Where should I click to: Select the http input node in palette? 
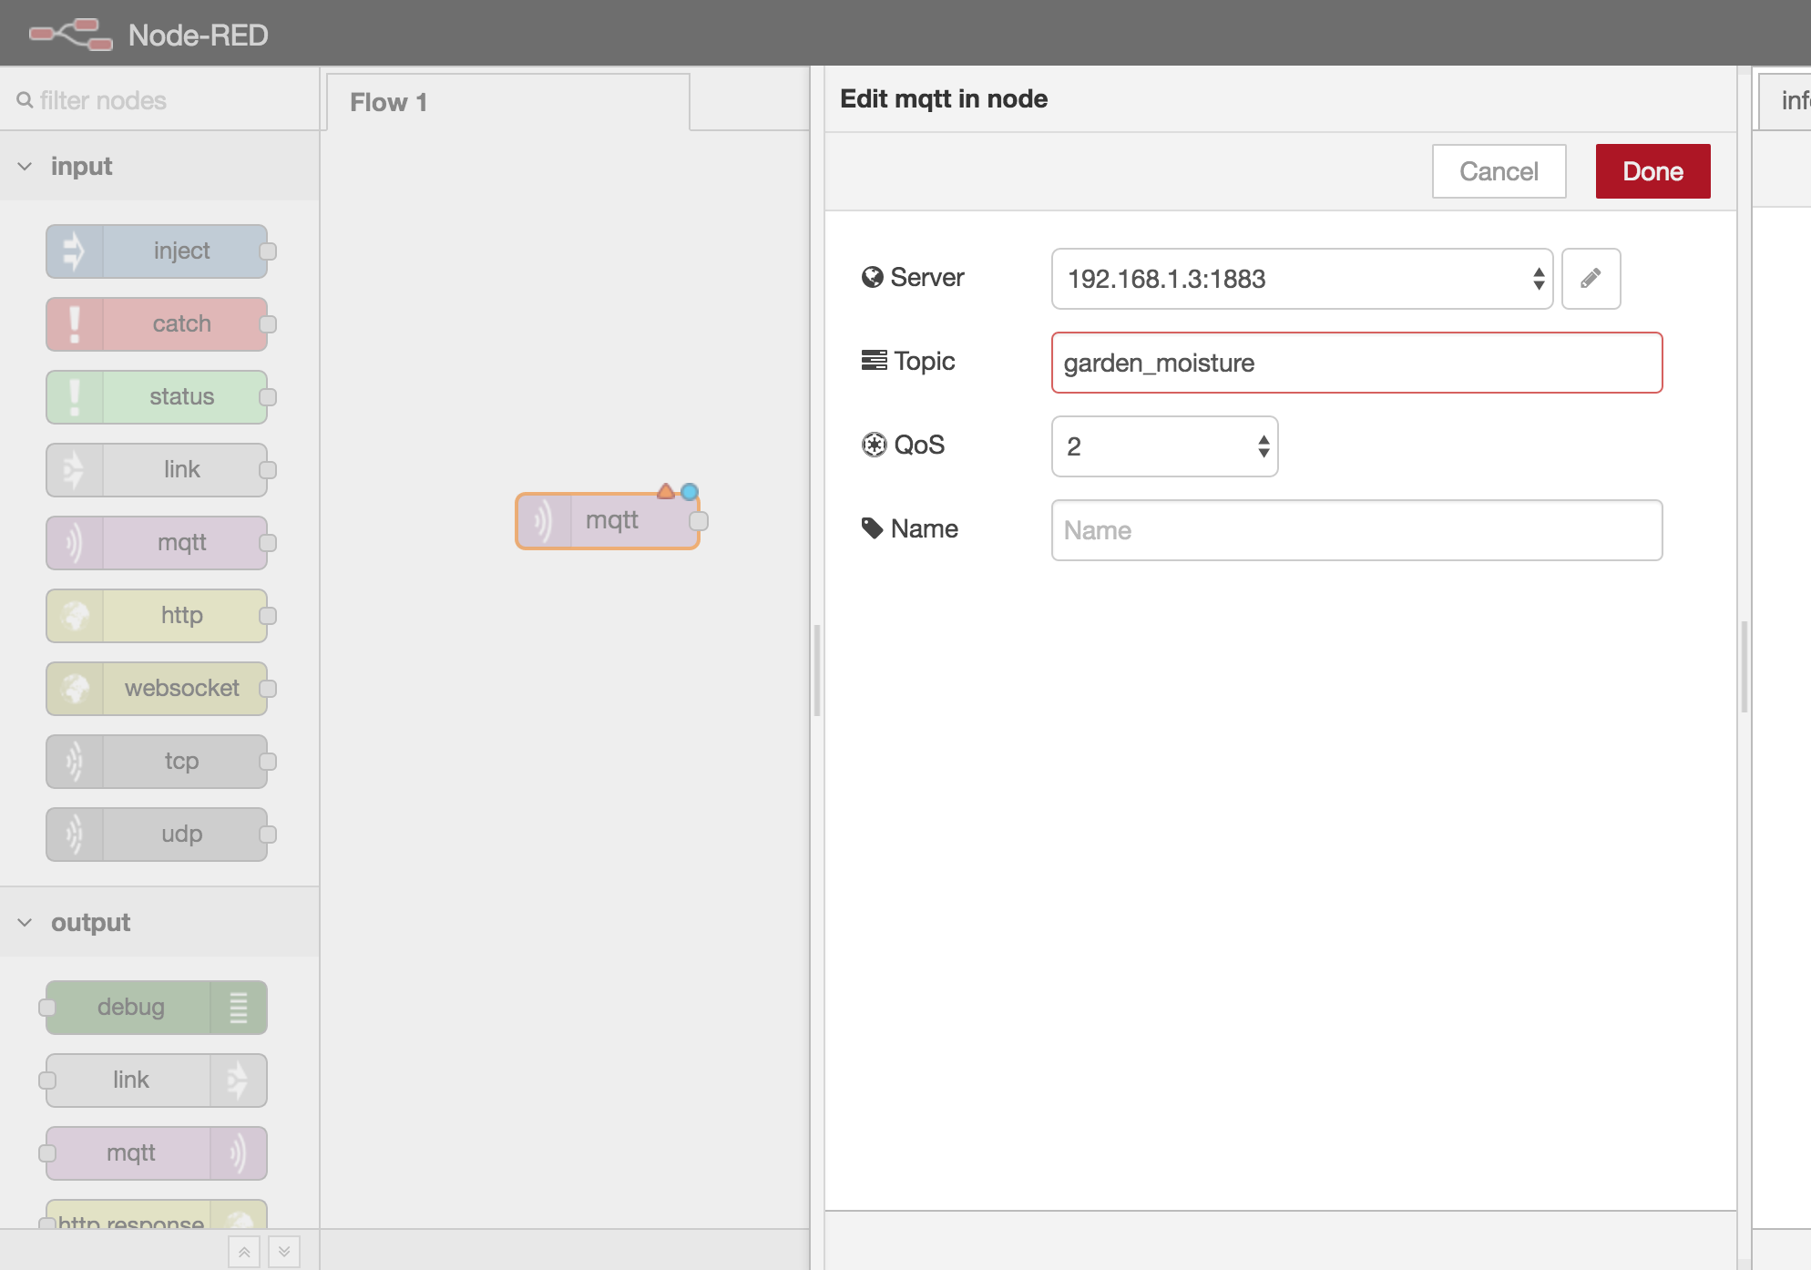[x=157, y=616]
